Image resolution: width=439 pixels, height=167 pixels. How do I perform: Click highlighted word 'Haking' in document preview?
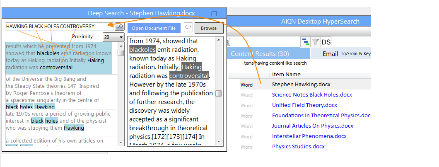(x=191, y=67)
